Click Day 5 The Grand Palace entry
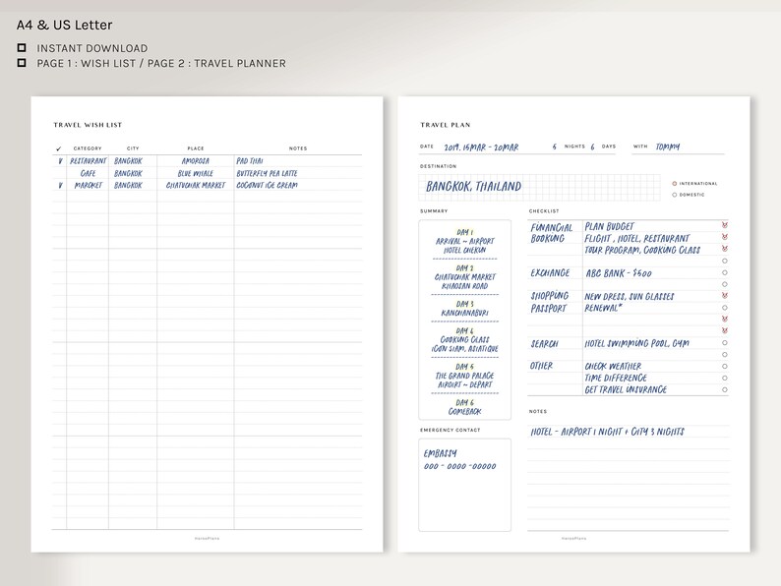 click(464, 376)
